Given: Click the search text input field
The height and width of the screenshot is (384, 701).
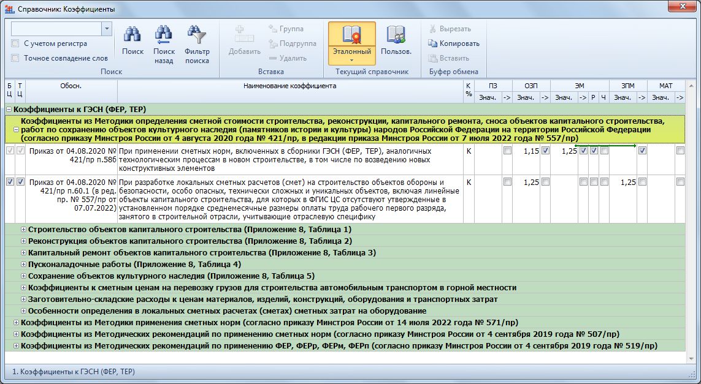Looking at the screenshot, I should (x=57, y=29).
